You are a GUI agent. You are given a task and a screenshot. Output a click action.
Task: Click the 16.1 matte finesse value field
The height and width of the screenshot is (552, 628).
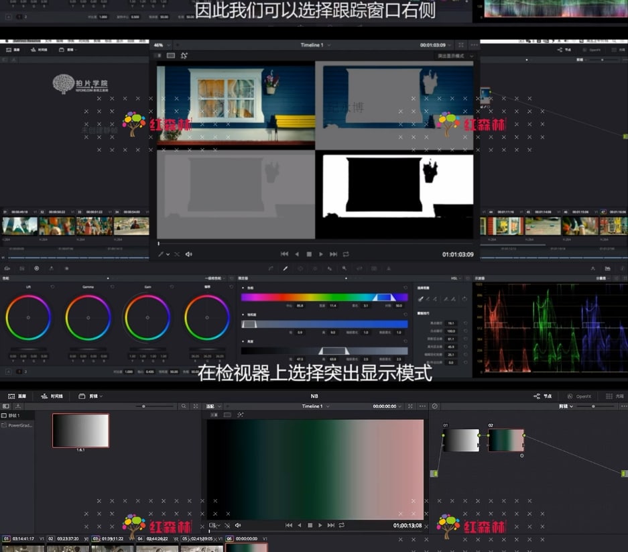tap(451, 323)
